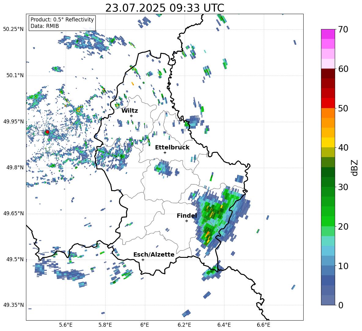
Task: Click the colorbar tick label 0
Action: [x=341, y=305]
